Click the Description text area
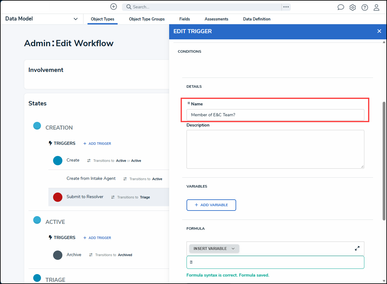This screenshot has height=284, width=387. click(275, 149)
